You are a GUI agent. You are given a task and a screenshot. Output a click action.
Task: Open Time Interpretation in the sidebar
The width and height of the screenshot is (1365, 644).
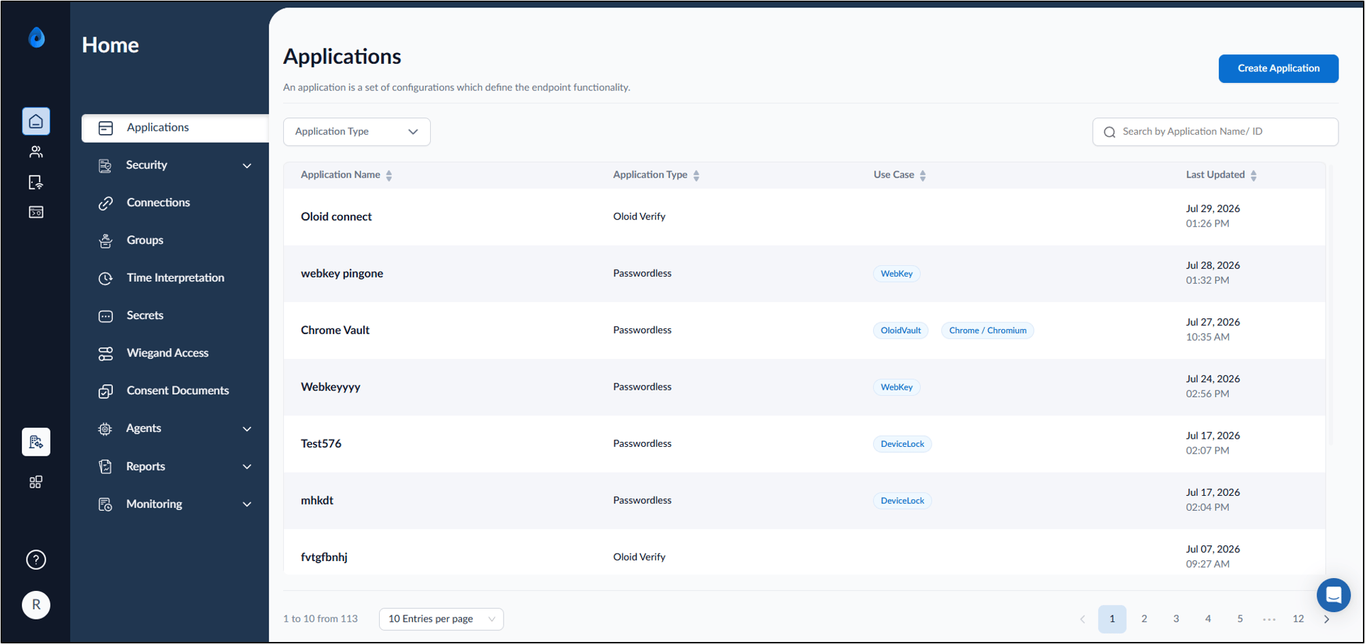[175, 277]
